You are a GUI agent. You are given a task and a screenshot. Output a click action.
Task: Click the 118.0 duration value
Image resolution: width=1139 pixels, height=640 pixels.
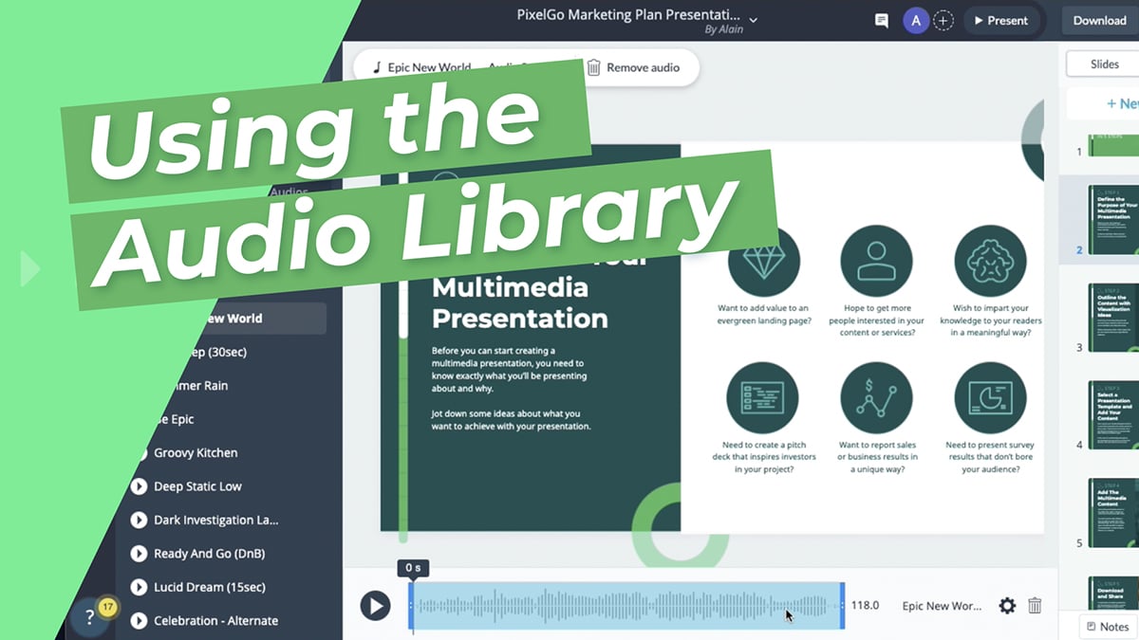(865, 605)
